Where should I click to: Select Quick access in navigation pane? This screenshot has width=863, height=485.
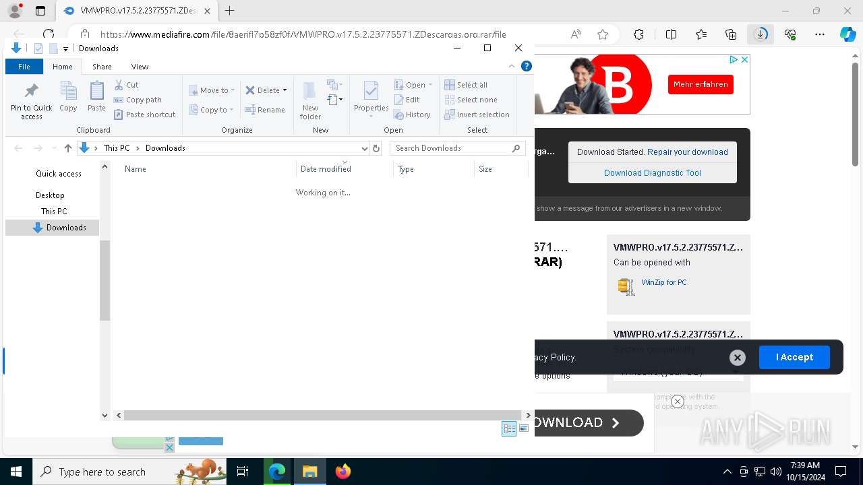pos(59,174)
